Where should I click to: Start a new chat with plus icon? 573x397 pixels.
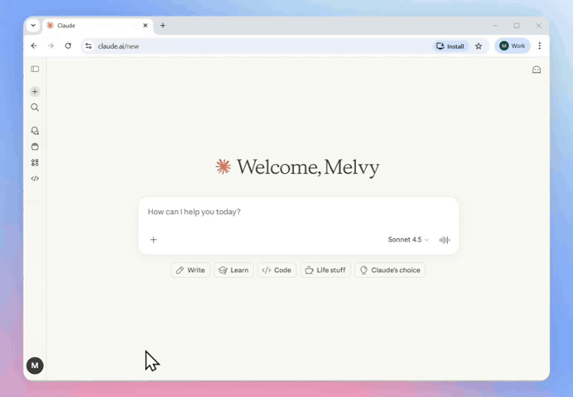[x=35, y=92]
